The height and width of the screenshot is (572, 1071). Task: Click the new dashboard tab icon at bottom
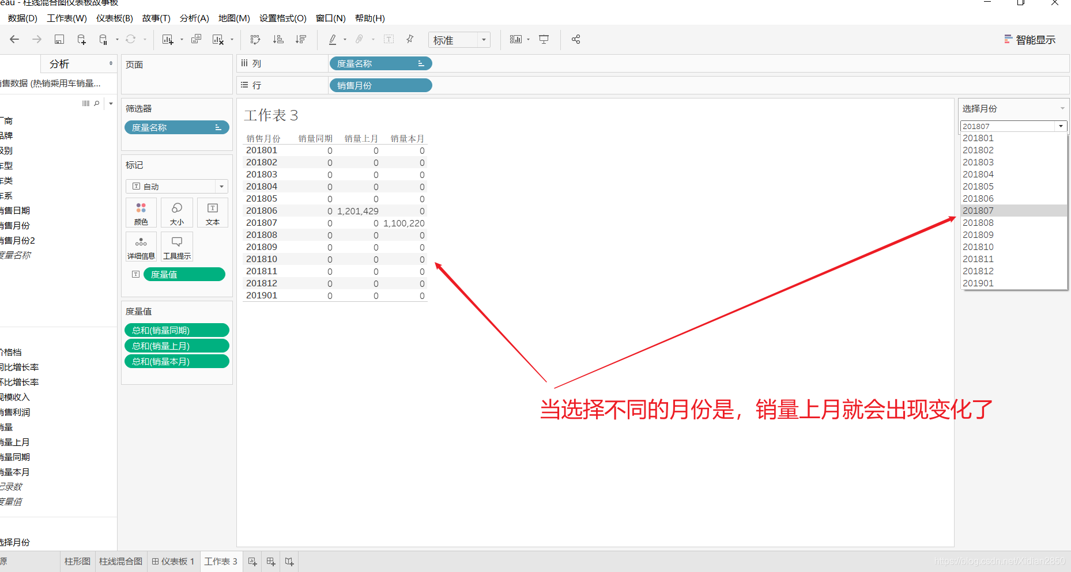271,562
